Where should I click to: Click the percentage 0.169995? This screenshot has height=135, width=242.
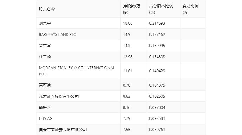(157, 46)
